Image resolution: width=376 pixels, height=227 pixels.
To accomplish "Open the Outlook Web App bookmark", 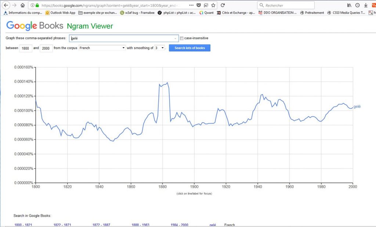I will tap(60, 13).
